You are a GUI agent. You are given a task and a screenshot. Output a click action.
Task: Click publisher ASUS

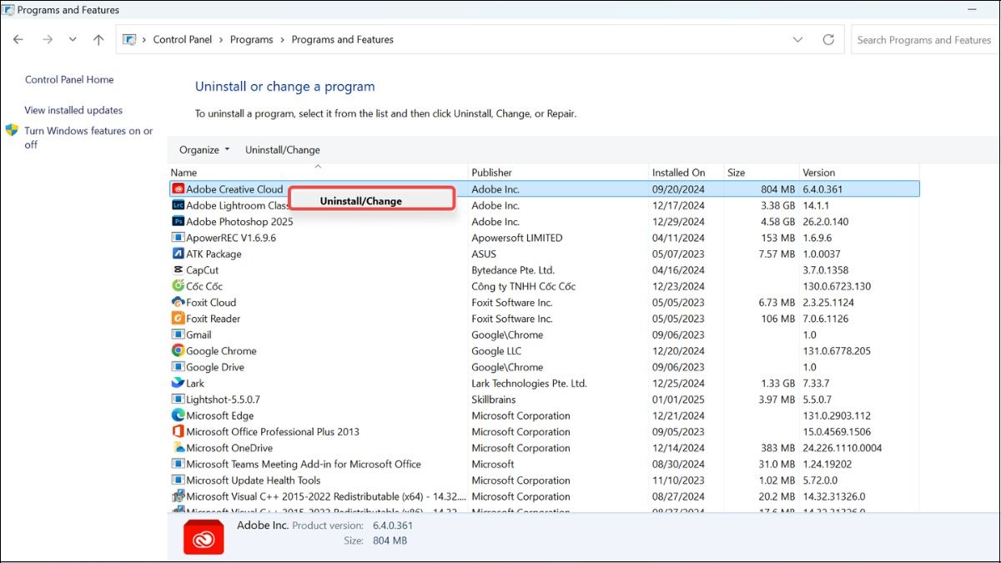click(x=484, y=254)
